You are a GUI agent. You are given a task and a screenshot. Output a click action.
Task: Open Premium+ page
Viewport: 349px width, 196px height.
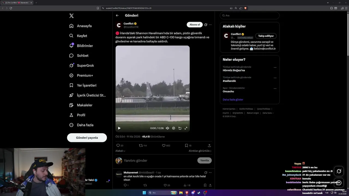(81, 75)
